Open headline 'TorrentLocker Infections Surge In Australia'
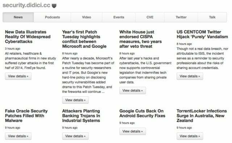232x143 pixels. [202, 116]
